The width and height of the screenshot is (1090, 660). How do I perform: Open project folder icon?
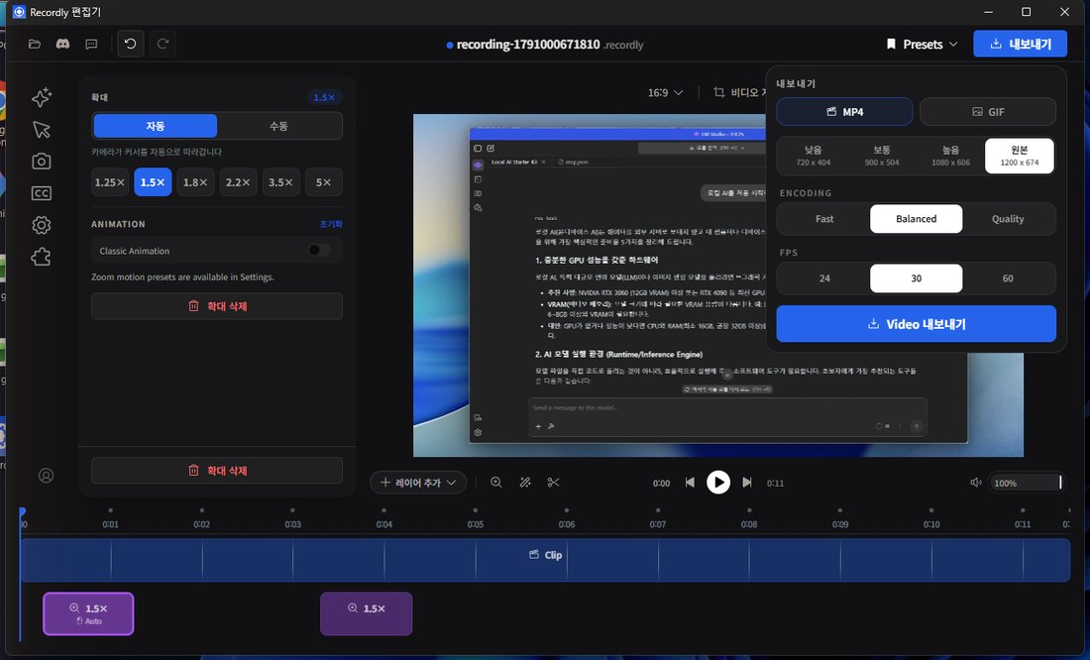(x=34, y=44)
